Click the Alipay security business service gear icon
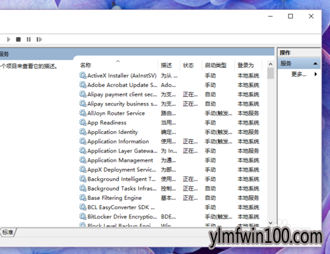Image resolution: width=330 pixels, height=254 pixels. point(82,104)
